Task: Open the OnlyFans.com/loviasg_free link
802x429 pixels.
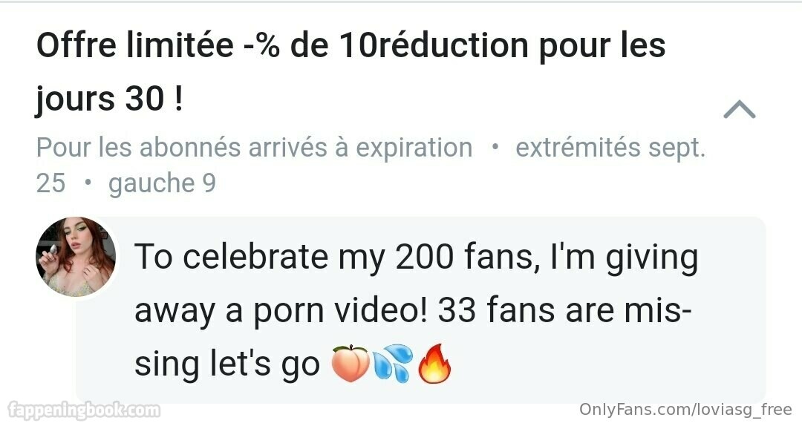Action: click(685, 409)
